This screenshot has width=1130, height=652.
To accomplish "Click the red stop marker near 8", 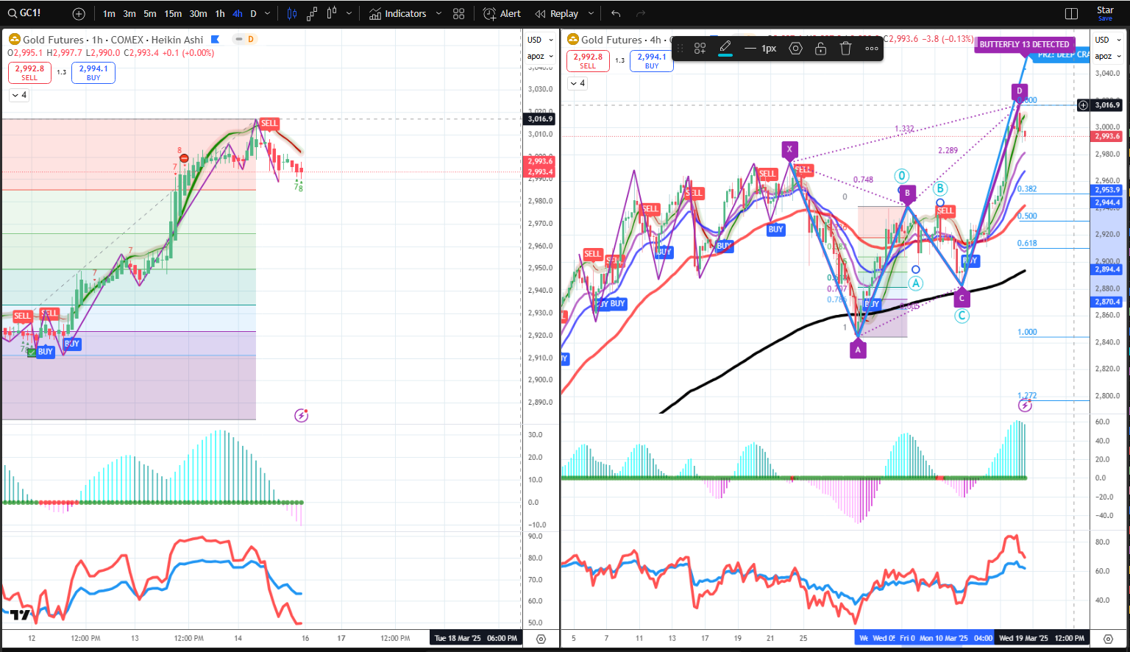I will click(185, 158).
